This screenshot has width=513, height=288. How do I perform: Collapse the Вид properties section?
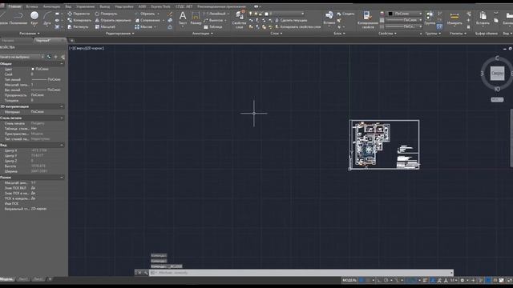coord(62,145)
